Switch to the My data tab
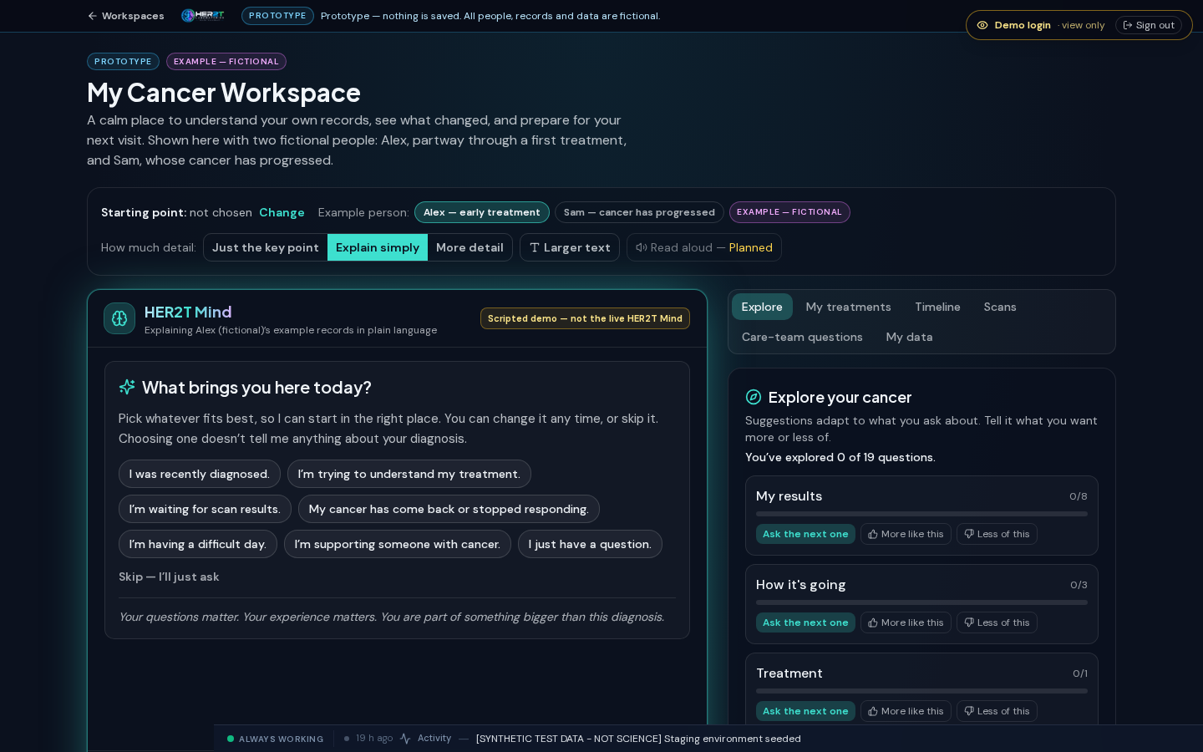 coord(910,337)
